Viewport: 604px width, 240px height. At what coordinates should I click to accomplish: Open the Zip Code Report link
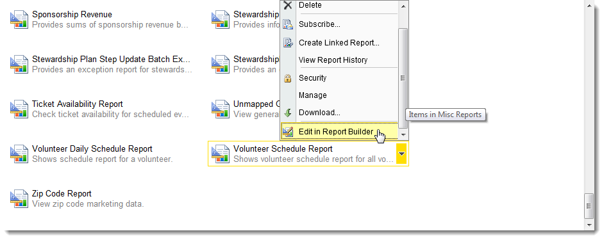(x=62, y=193)
